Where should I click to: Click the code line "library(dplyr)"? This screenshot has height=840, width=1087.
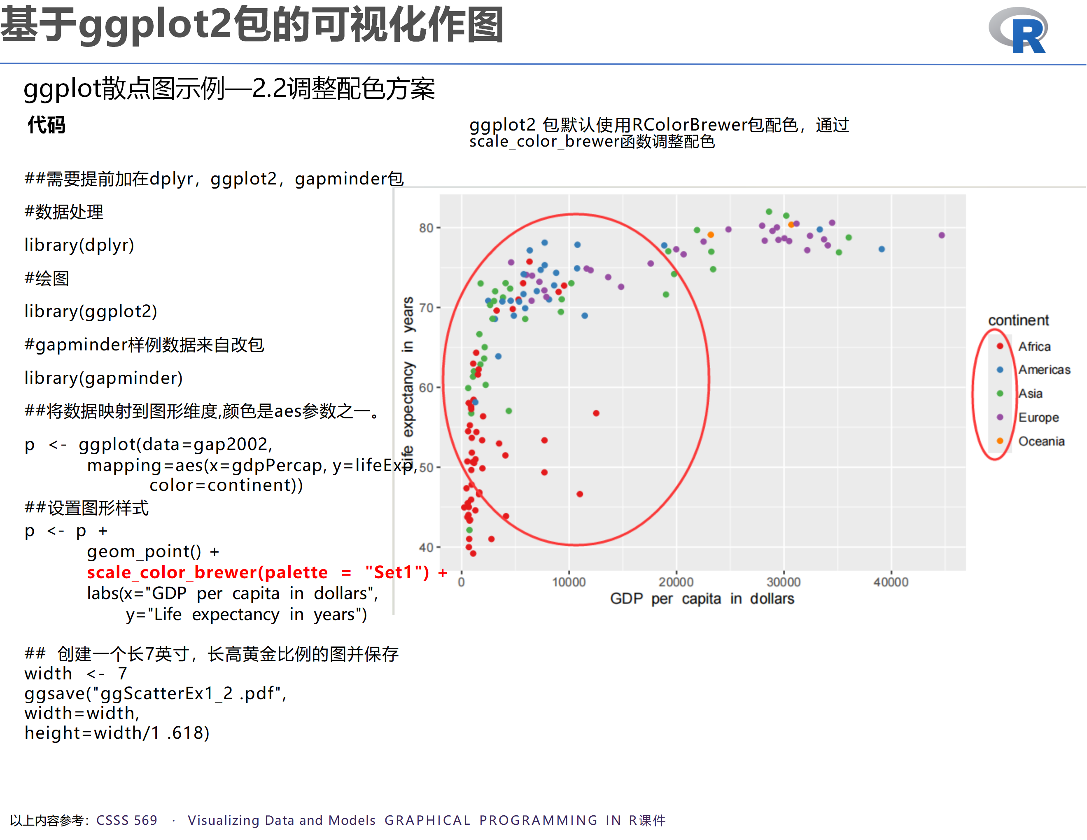coord(79,245)
